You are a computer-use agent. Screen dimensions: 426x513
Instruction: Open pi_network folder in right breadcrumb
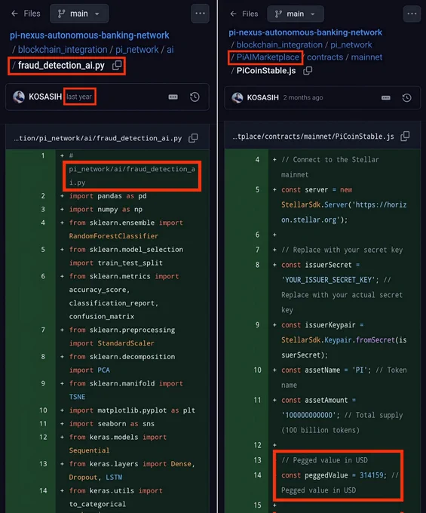pos(351,45)
